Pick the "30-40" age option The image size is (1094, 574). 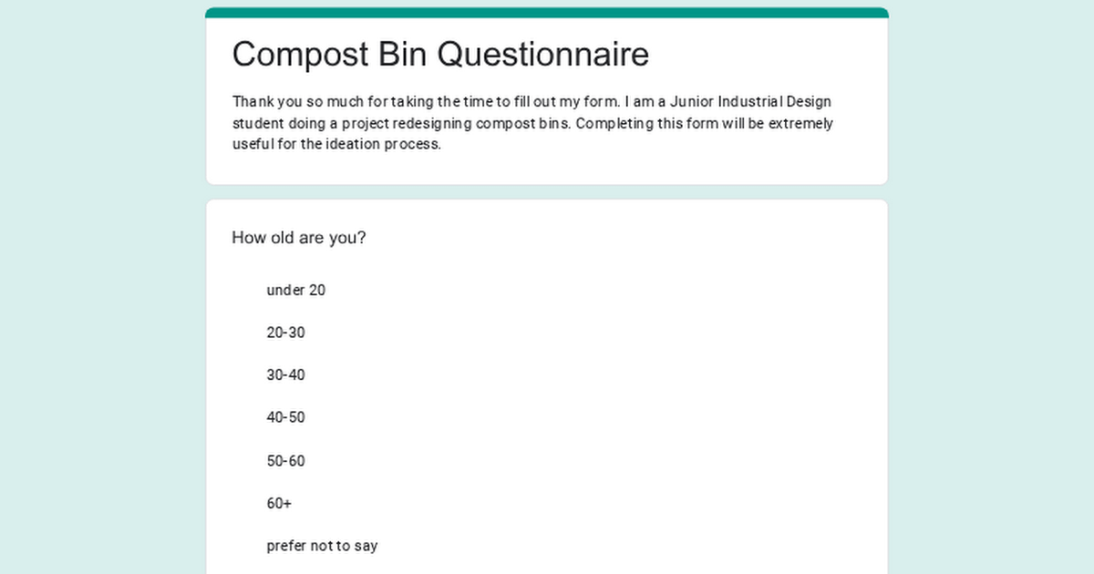pos(285,375)
